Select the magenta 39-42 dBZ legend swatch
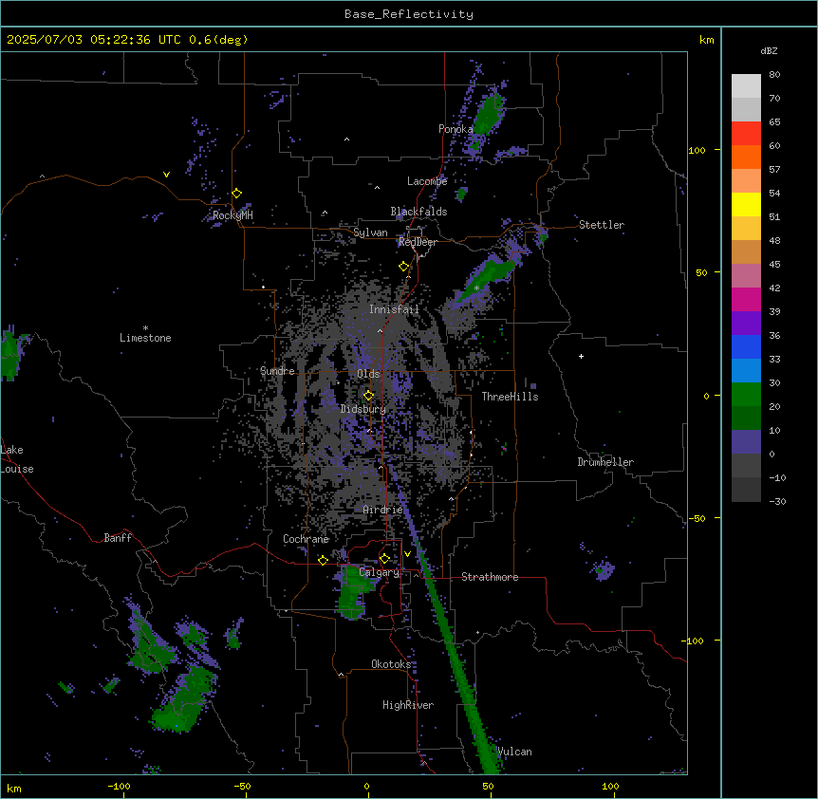The height and width of the screenshot is (799, 818). 746,299
